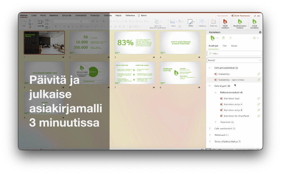Click the upload arrow icon in Kameleon pane
The width and height of the screenshot is (281, 174).
231,38
